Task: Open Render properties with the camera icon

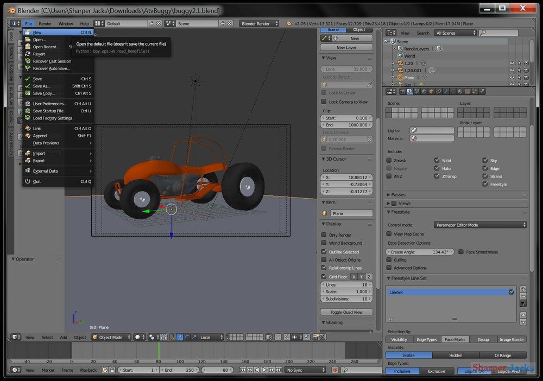Action: click(401, 91)
